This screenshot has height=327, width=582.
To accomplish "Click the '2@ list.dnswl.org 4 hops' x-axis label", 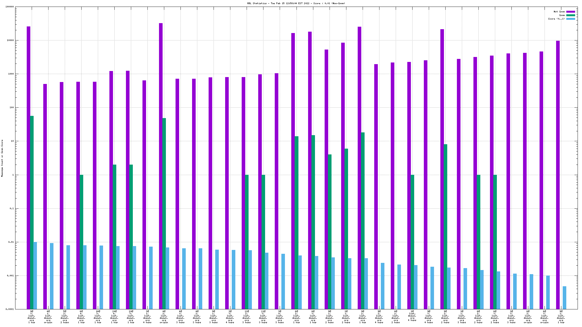I will click(412, 316).
